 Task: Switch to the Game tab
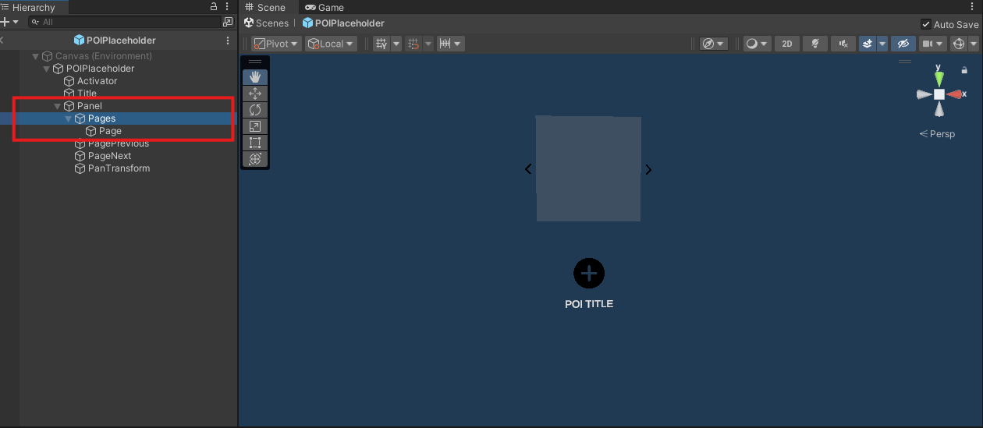(325, 7)
